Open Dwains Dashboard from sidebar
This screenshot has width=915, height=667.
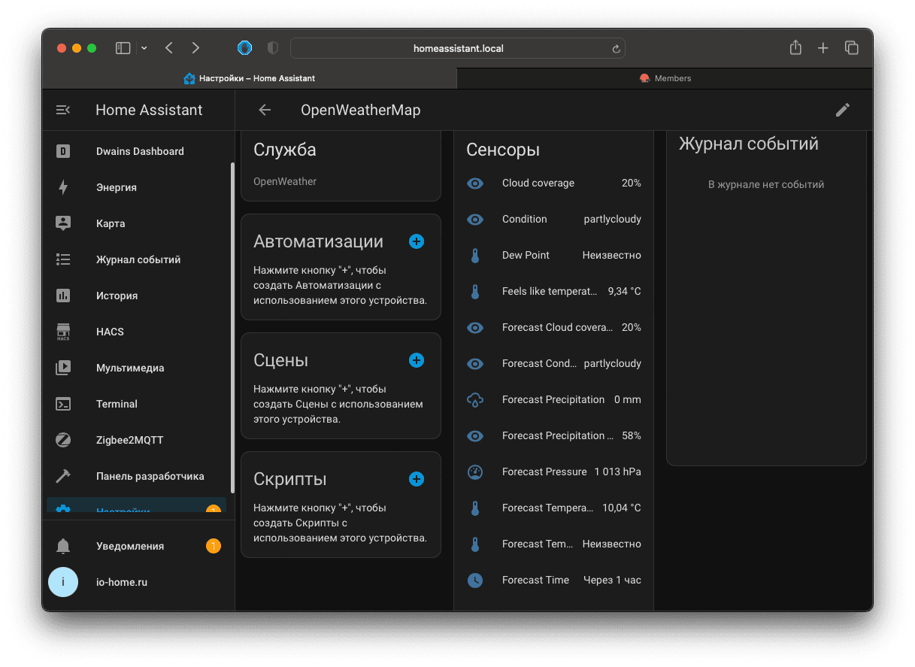point(136,151)
